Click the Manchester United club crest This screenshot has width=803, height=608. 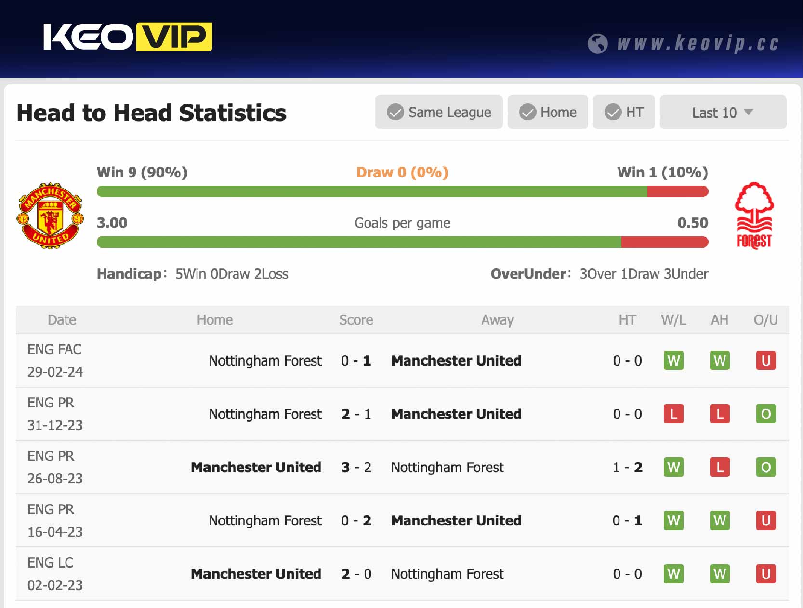coord(50,215)
